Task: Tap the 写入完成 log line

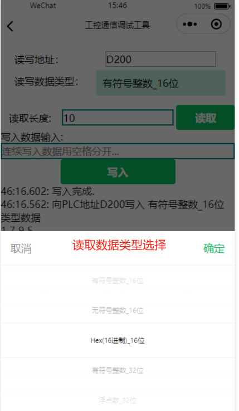Action: [47, 192]
